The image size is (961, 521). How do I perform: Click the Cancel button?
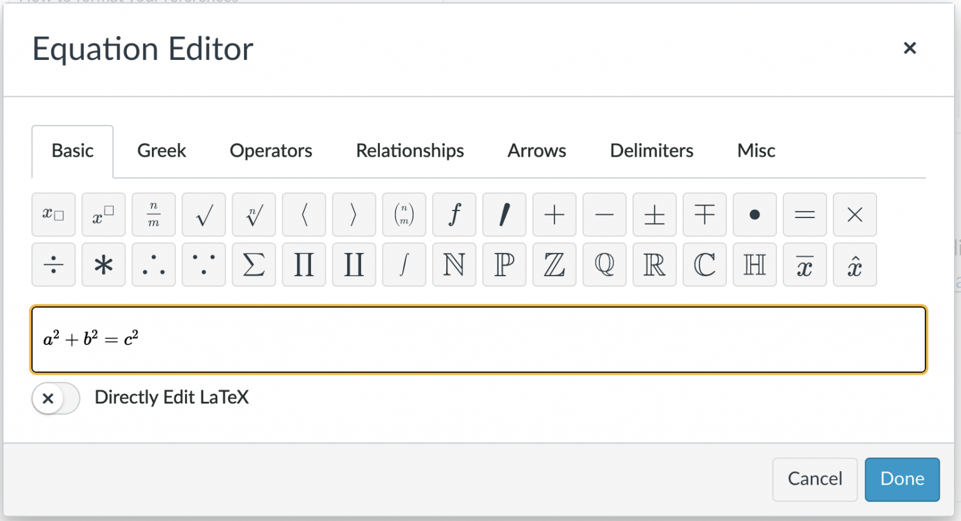point(815,479)
